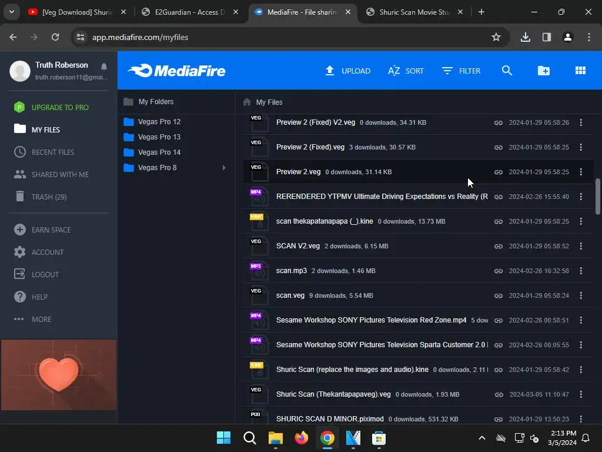
Task: Click the Upload button in MediaFire header
Action: pos(347,71)
